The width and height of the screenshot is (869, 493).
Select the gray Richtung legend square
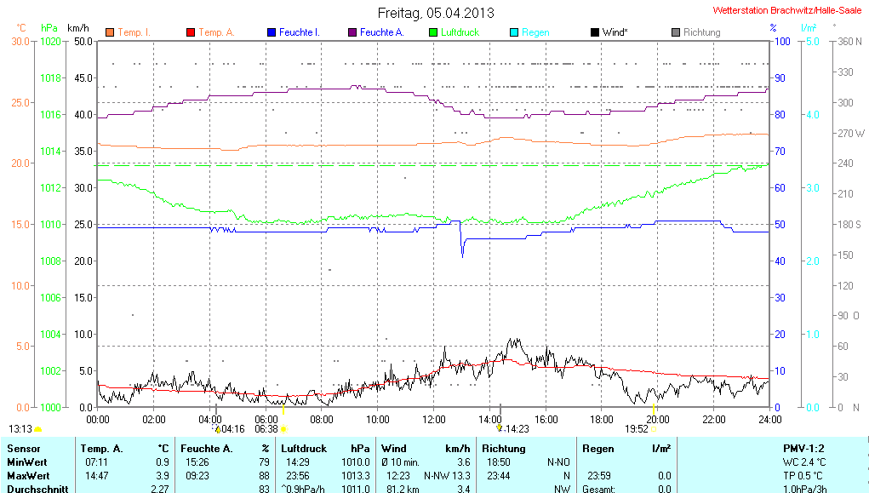point(676,32)
